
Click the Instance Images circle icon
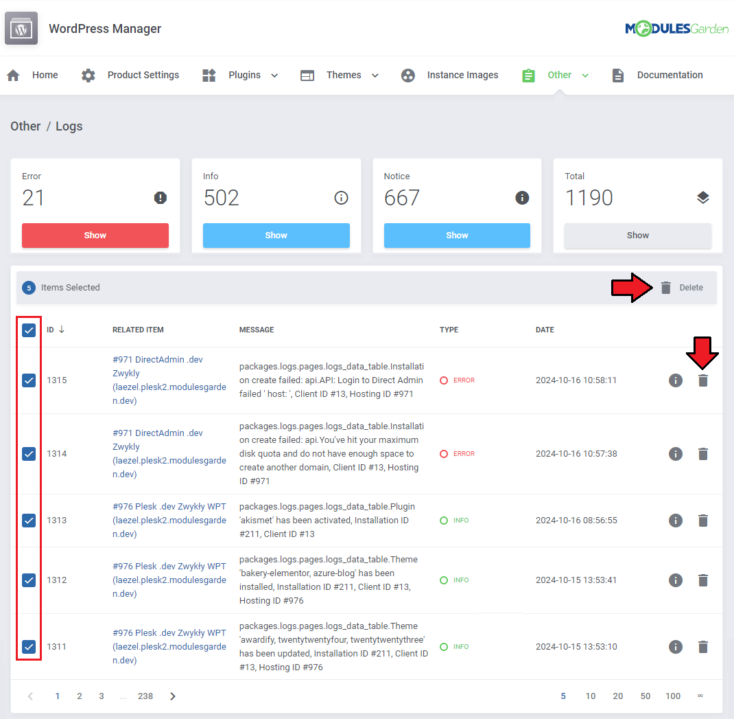click(407, 75)
